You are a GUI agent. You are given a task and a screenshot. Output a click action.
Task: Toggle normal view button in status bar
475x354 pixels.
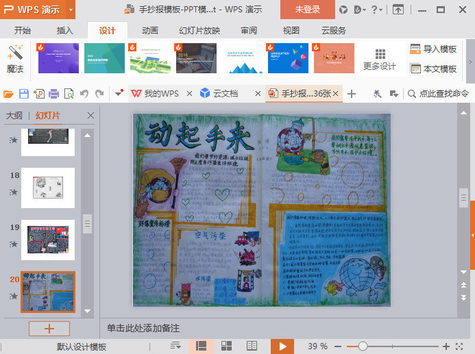pos(202,346)
